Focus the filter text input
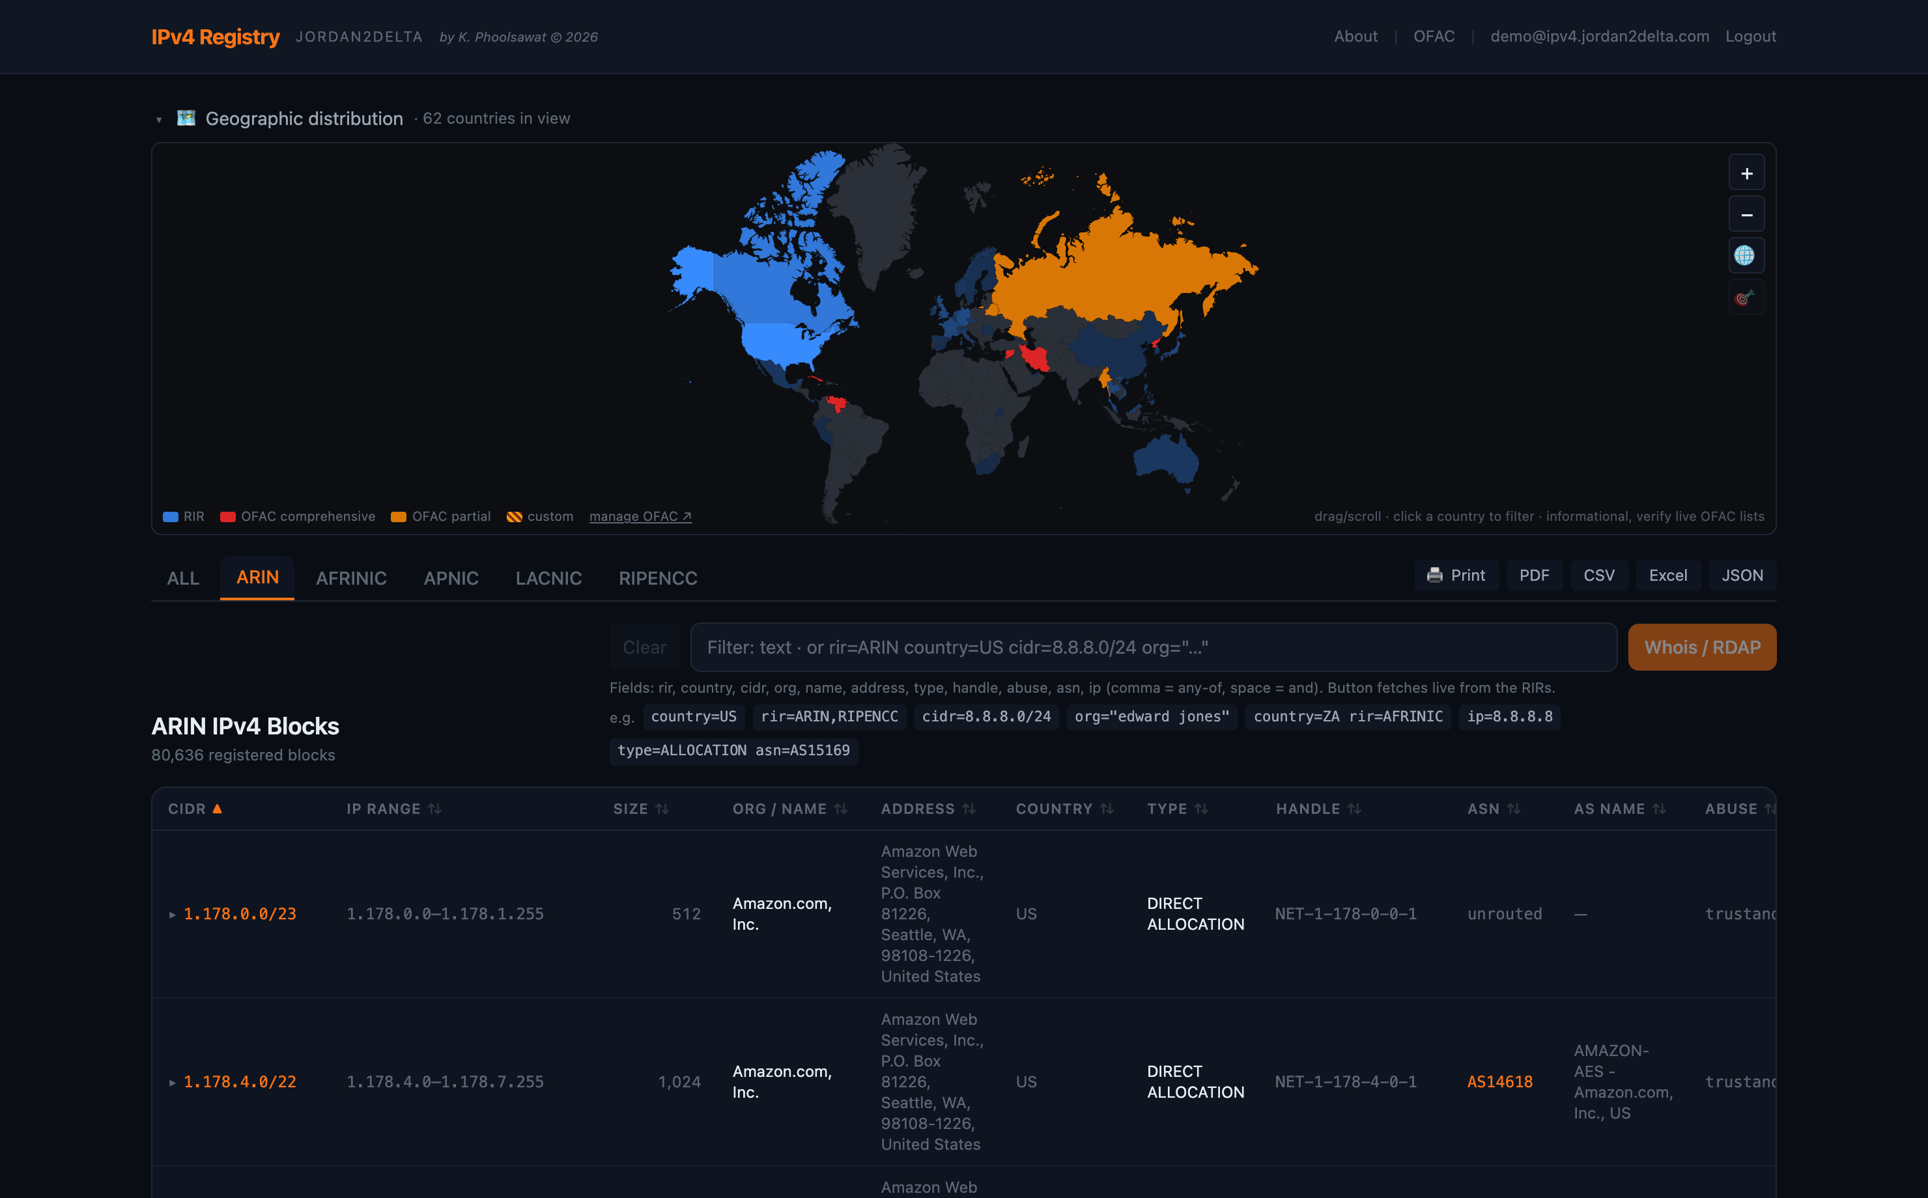The height and width of the screenshot is (1198, 1928). point(1153,647)
